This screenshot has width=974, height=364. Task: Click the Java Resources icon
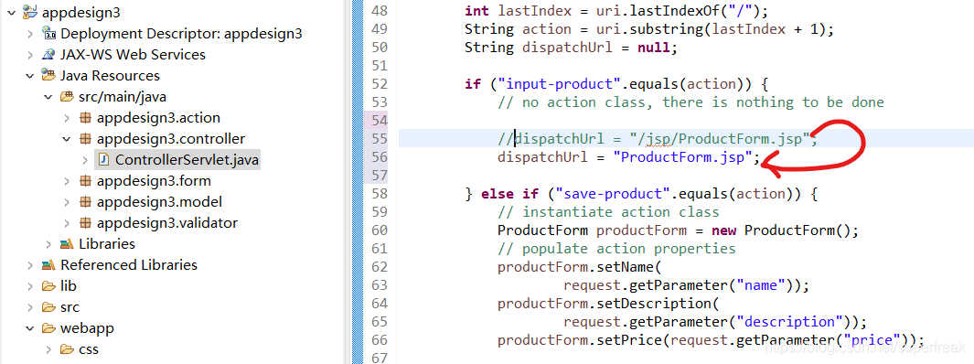48,76
